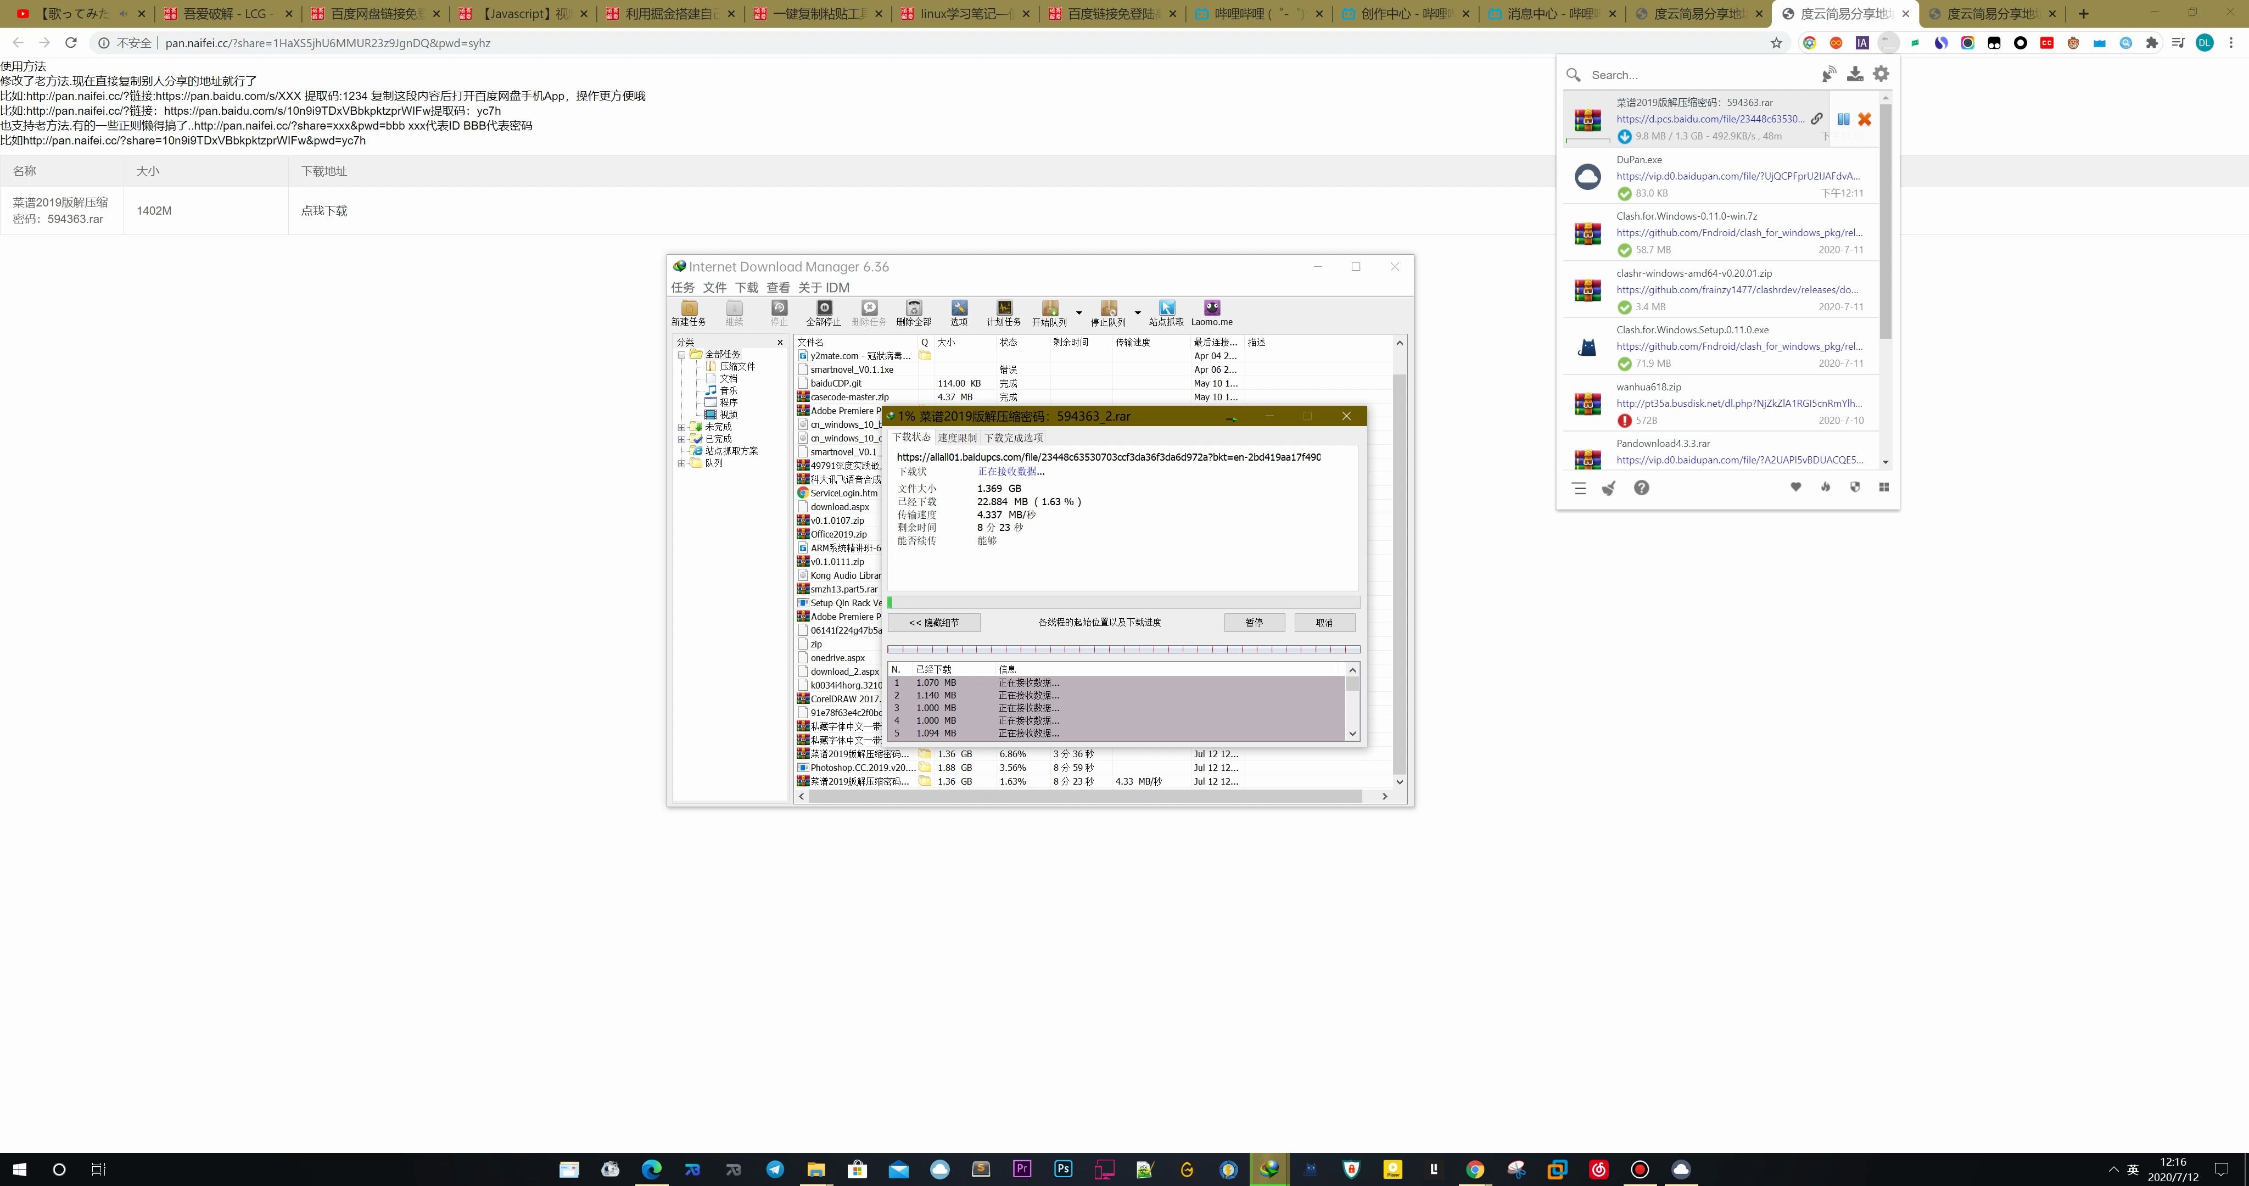Open the Chrome extensions puzzle icon
Screen dimensions: 2249x1186
coord(2152,42)
